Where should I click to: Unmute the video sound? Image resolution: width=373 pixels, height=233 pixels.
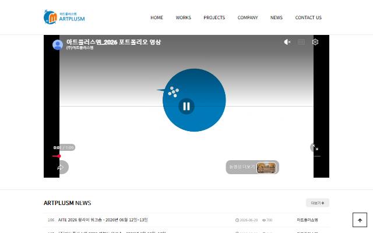[287, 42]
